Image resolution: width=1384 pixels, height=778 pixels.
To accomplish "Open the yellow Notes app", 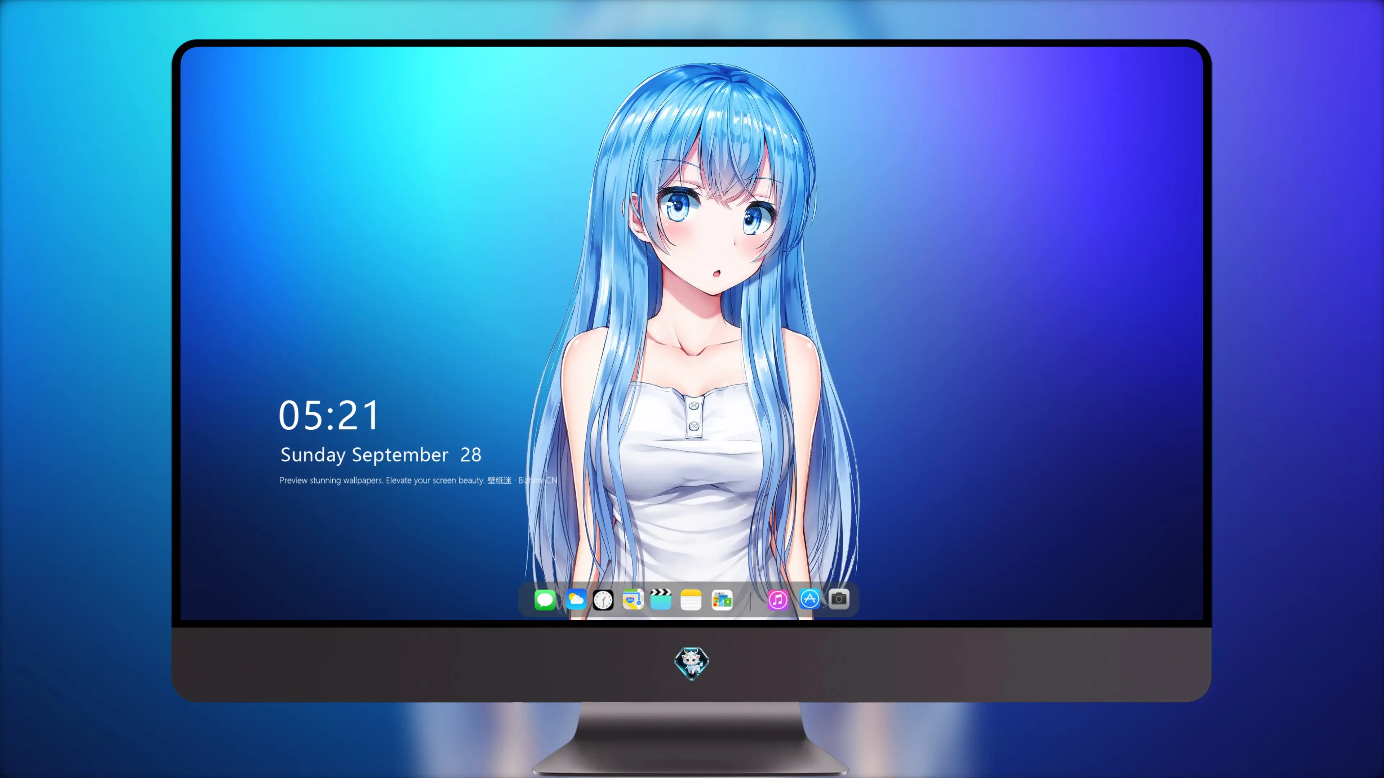I will click(691, 600).
